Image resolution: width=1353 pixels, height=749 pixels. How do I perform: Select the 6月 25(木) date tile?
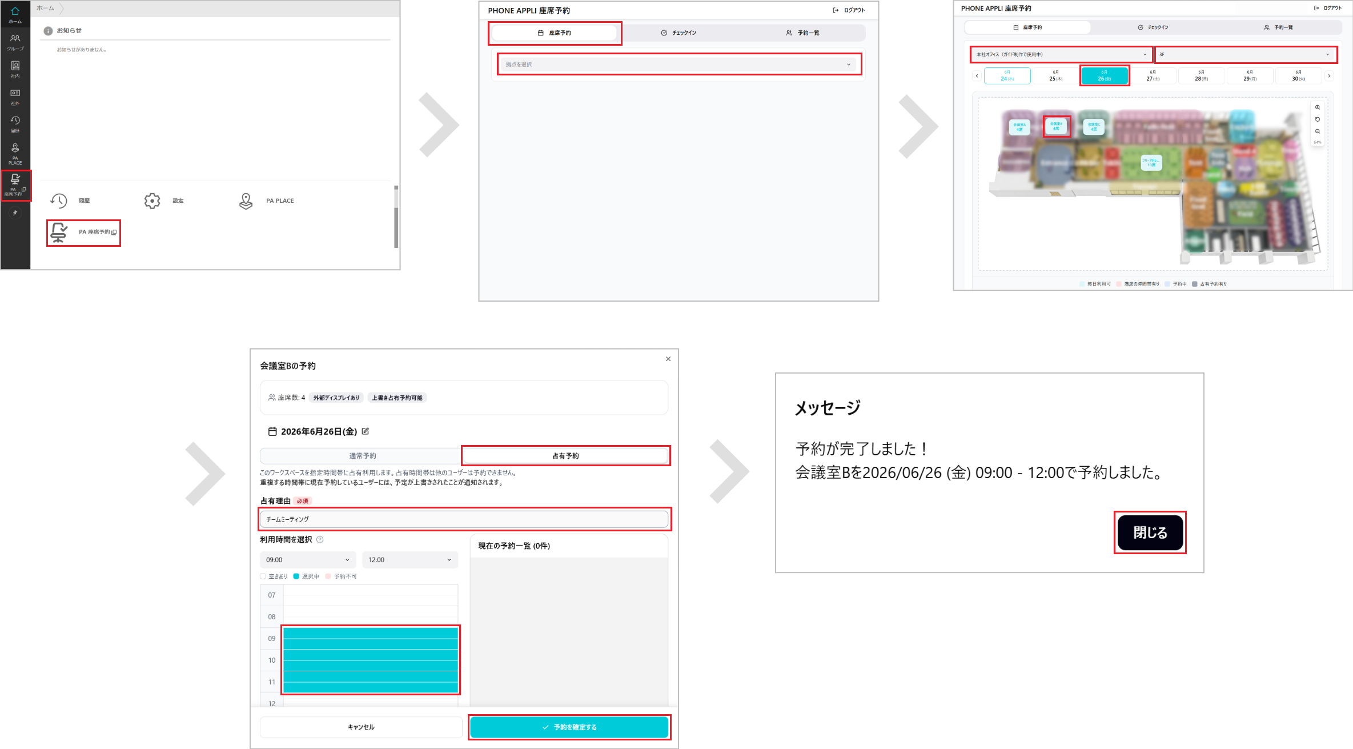(1055, 75)
